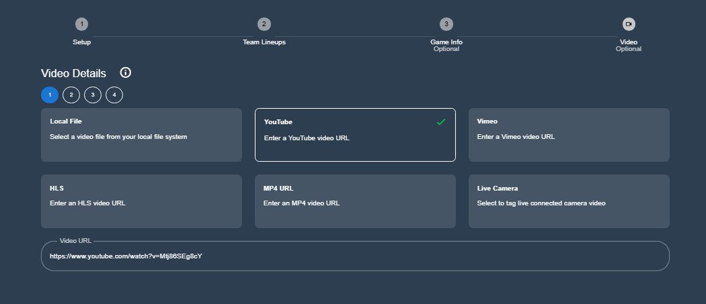
Task: Click the Video step camera icon
Action: coord(628,24)
